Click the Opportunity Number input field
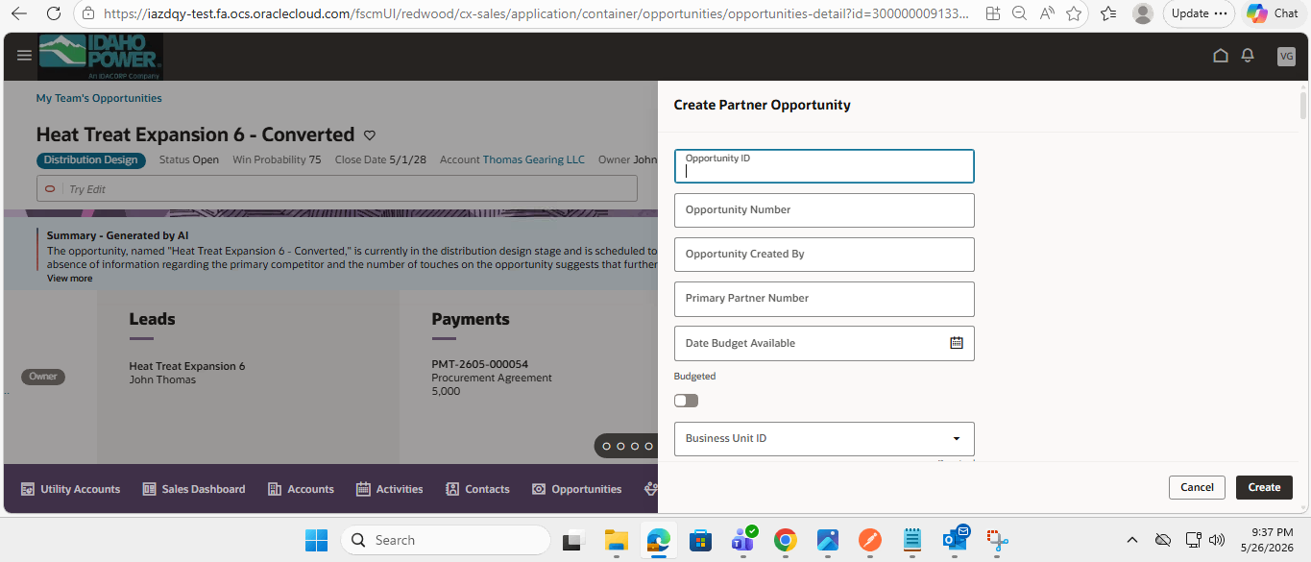Screen dimensions: 1311x562 pyautogui.click(x=824, y=210)
